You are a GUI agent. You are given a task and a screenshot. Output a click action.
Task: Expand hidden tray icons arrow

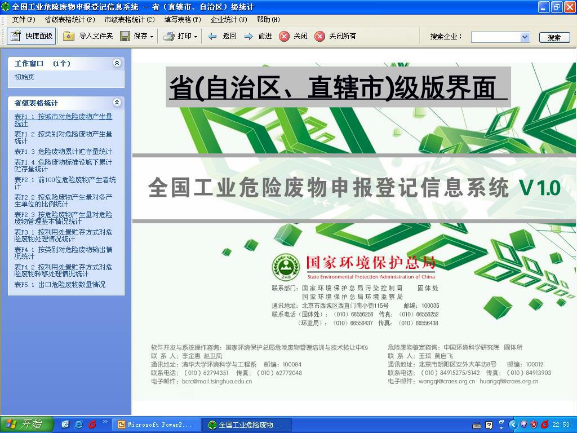(513, 425)
